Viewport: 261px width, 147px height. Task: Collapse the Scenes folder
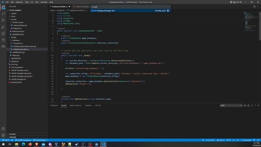(x=13, y=19)
